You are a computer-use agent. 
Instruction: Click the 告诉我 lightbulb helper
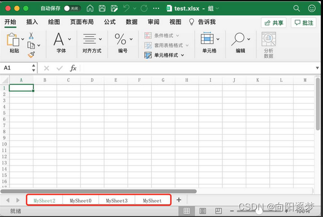point(202,22)
